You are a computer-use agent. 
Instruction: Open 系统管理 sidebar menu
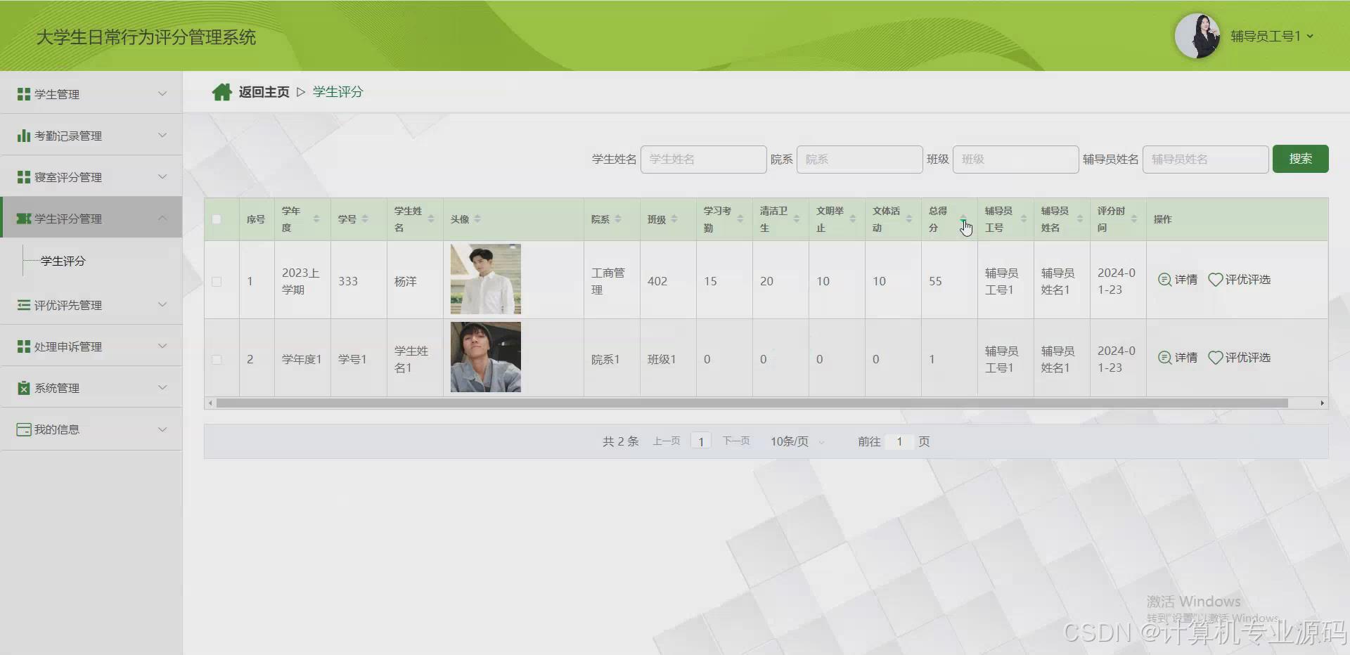pos(91,387)
